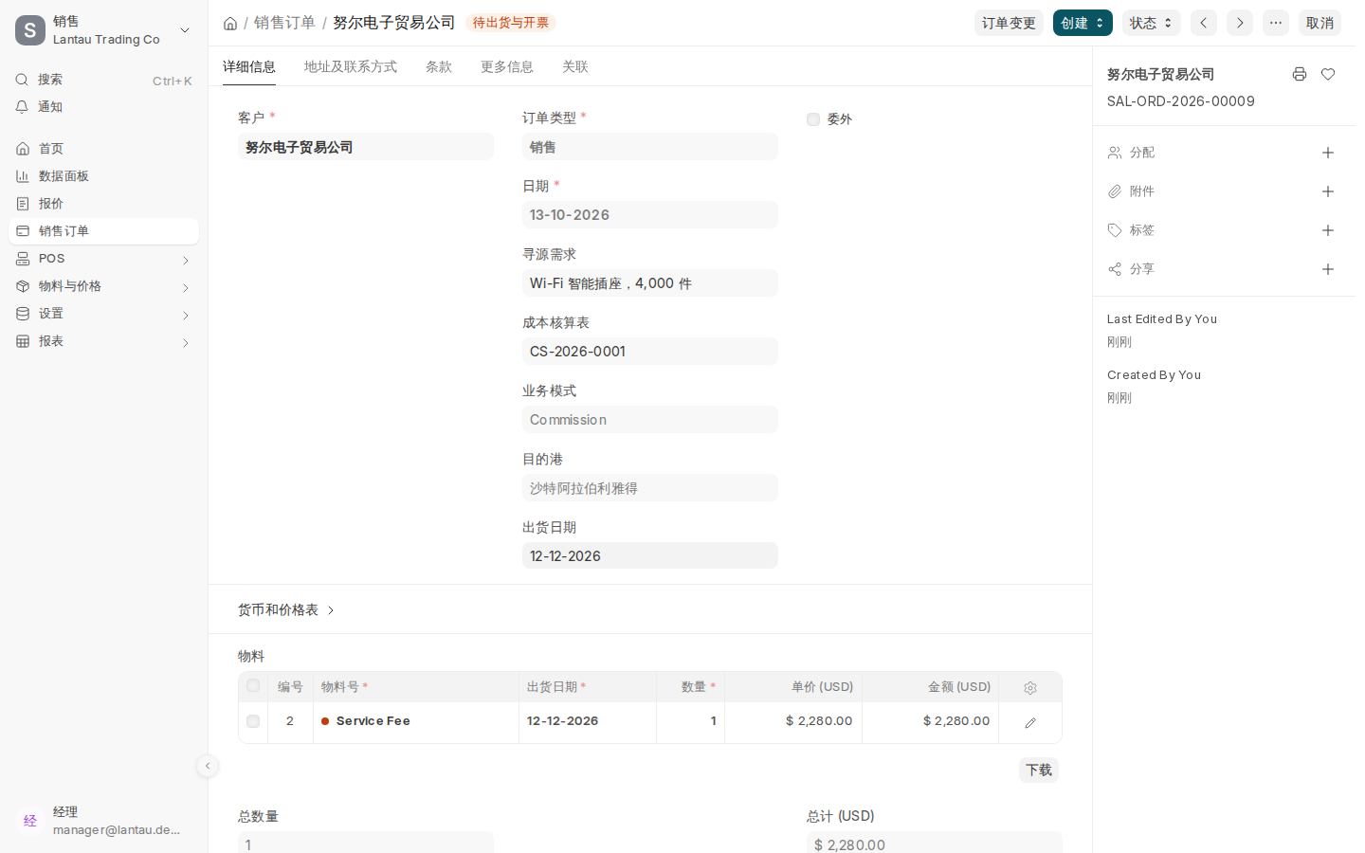The height and width of the screenshot is (853, 1365).
Task: Check the Service Fee row checkbox
Action: coord(253,721)
